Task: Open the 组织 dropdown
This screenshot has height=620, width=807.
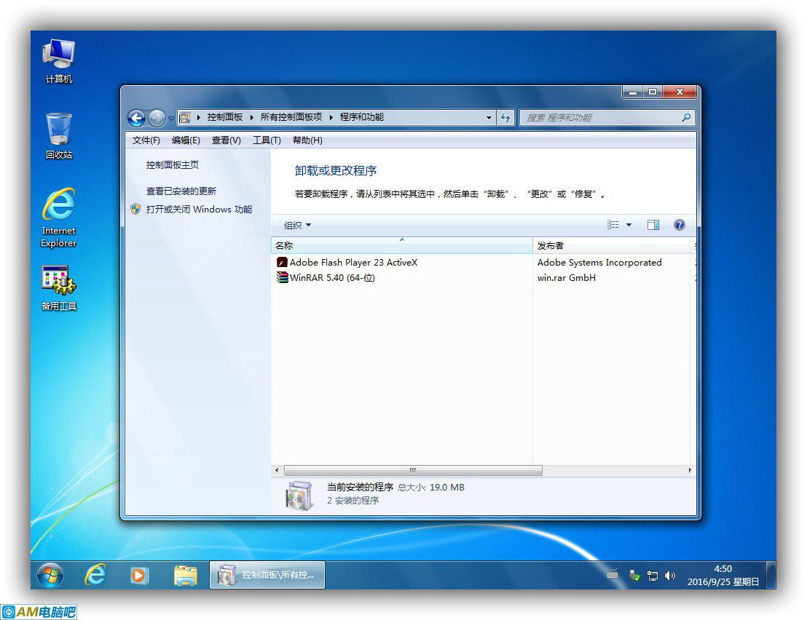Action: pos(297,225)
